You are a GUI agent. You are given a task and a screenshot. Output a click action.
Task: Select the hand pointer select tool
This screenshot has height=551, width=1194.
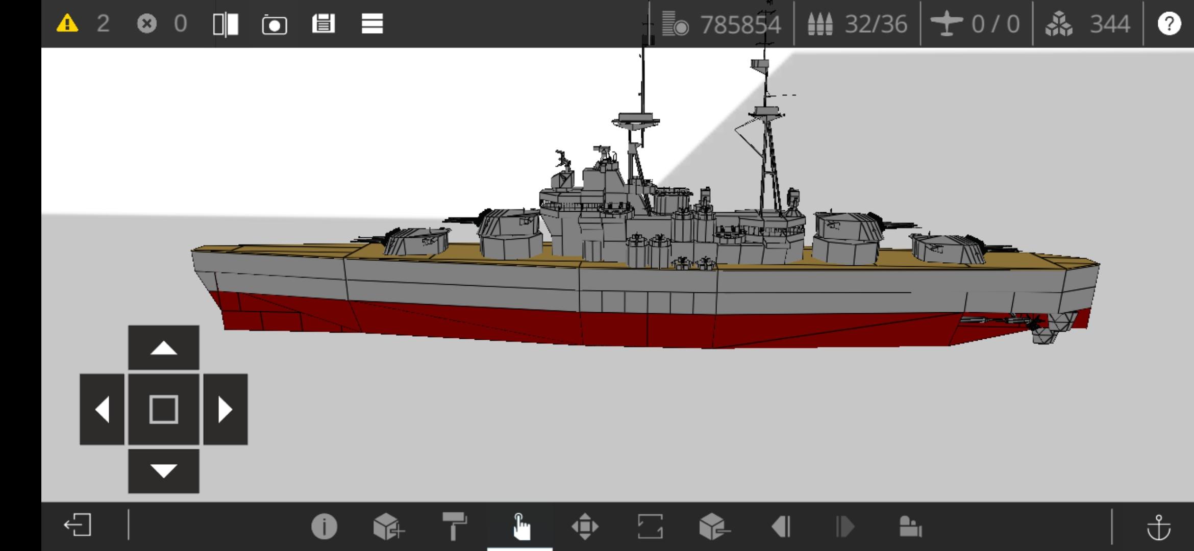(x=520, y=527)
